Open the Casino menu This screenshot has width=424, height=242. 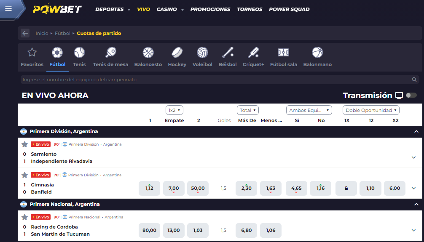170,9
